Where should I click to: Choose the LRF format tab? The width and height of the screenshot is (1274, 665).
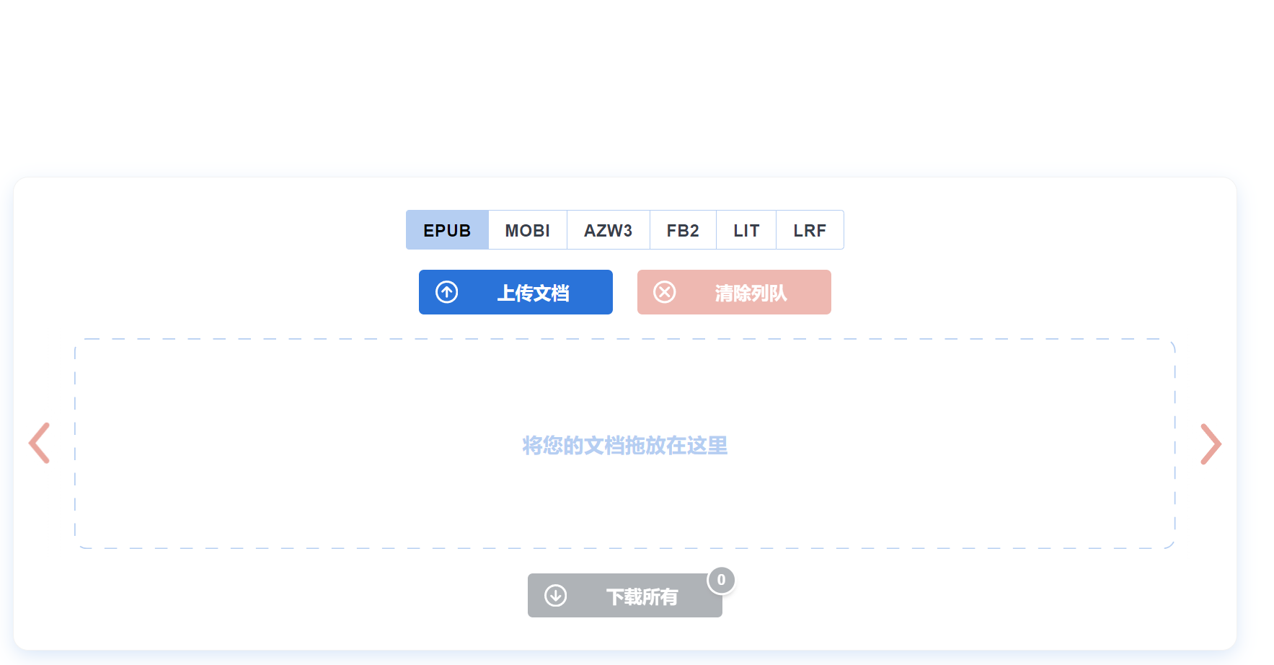click(809, 230)
